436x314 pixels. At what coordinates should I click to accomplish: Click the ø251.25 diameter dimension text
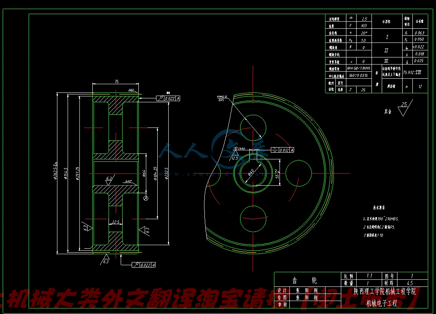[x=77, y=173]
